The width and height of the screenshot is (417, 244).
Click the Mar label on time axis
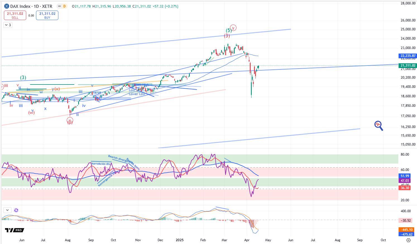225,240
